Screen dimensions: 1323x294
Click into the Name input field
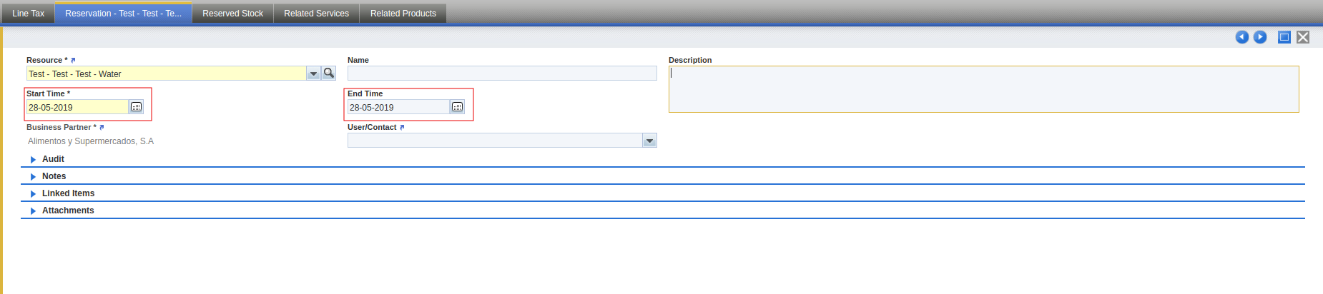click(x=501, y=73)
